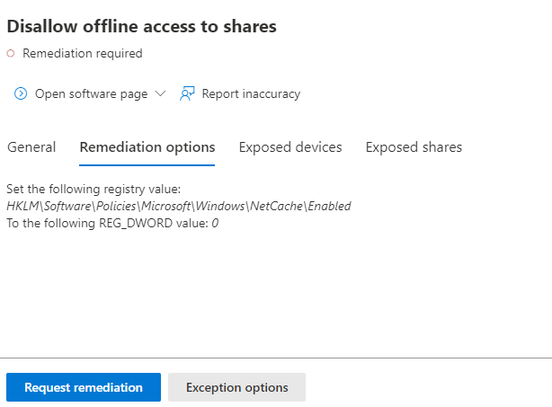Viewport: 552px width, 407px height.
Task: Click the Report inaccuracy person icon
Action: pos(187,94)
